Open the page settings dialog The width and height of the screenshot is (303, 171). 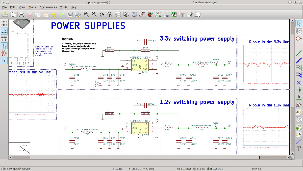(x=13, y=14)
